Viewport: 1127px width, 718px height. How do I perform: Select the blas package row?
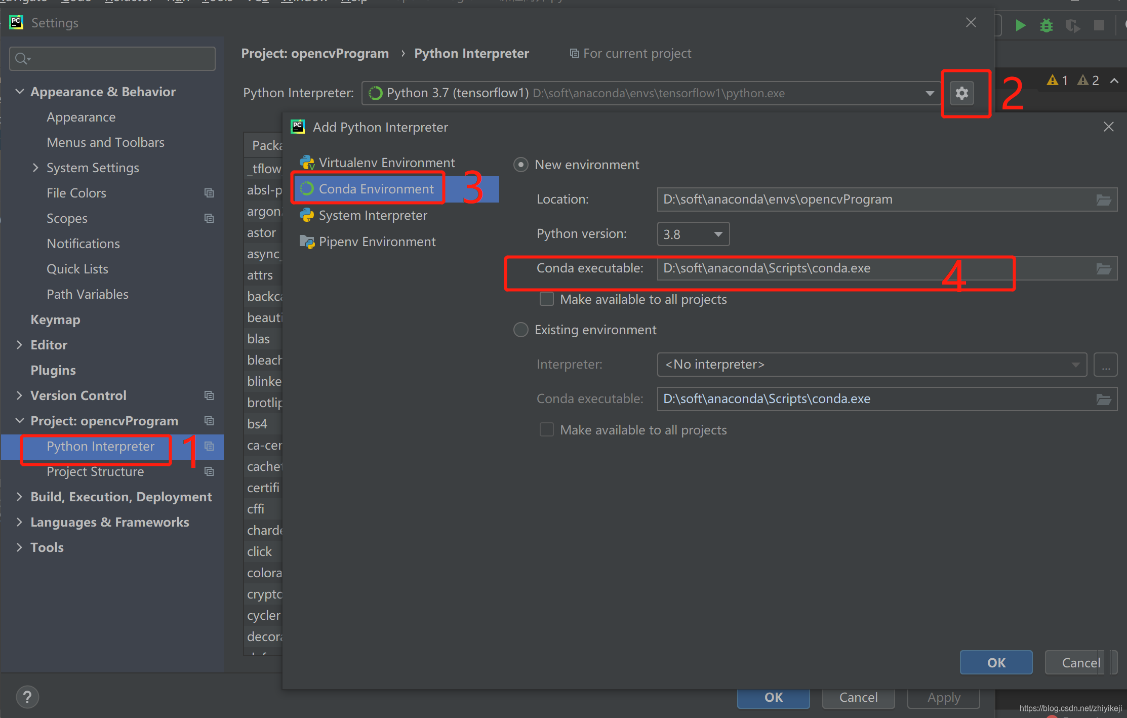click(263, 339)
